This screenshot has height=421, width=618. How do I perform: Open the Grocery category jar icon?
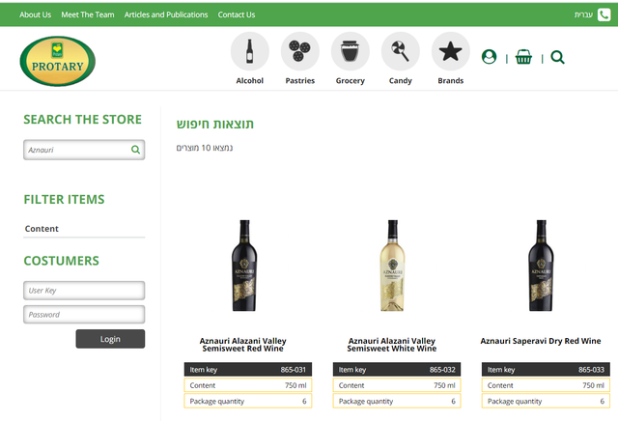point(350,51)
